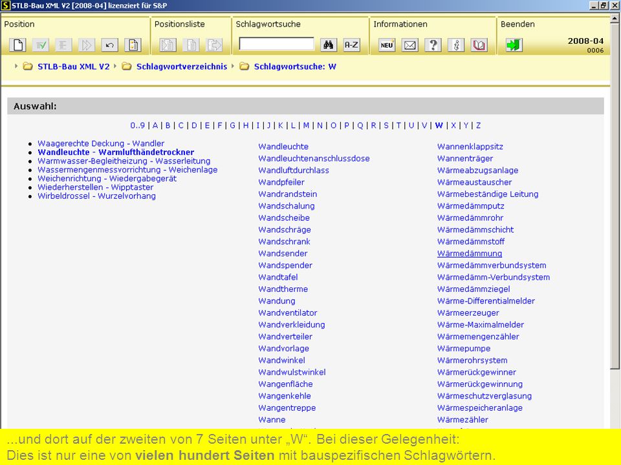Open keyword Wandtherme
This screenshot has width=621, height=465.
click(283, 289)
